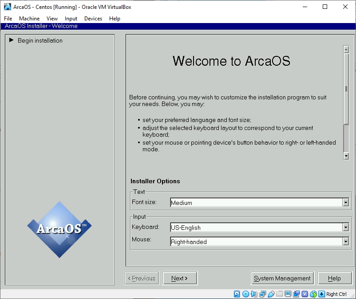The image size is (356, 299).
Task: Click the mouse integration status icon
Action: click(x=313, y=294)
